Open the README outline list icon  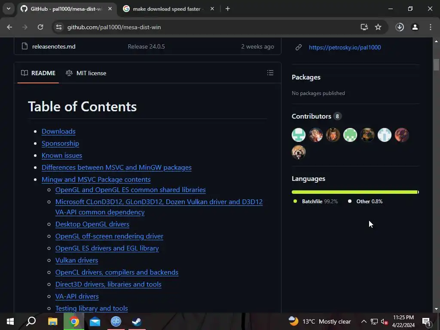pyautogui.click(x=270, y=73)
